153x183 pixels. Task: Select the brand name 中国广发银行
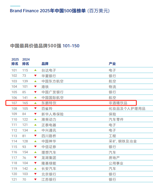pyautogui.click(x=53, y=92)
